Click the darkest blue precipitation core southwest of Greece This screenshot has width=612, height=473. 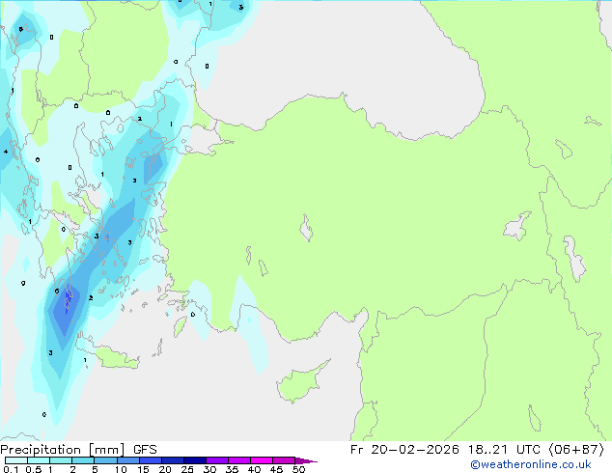click(68, 300)
